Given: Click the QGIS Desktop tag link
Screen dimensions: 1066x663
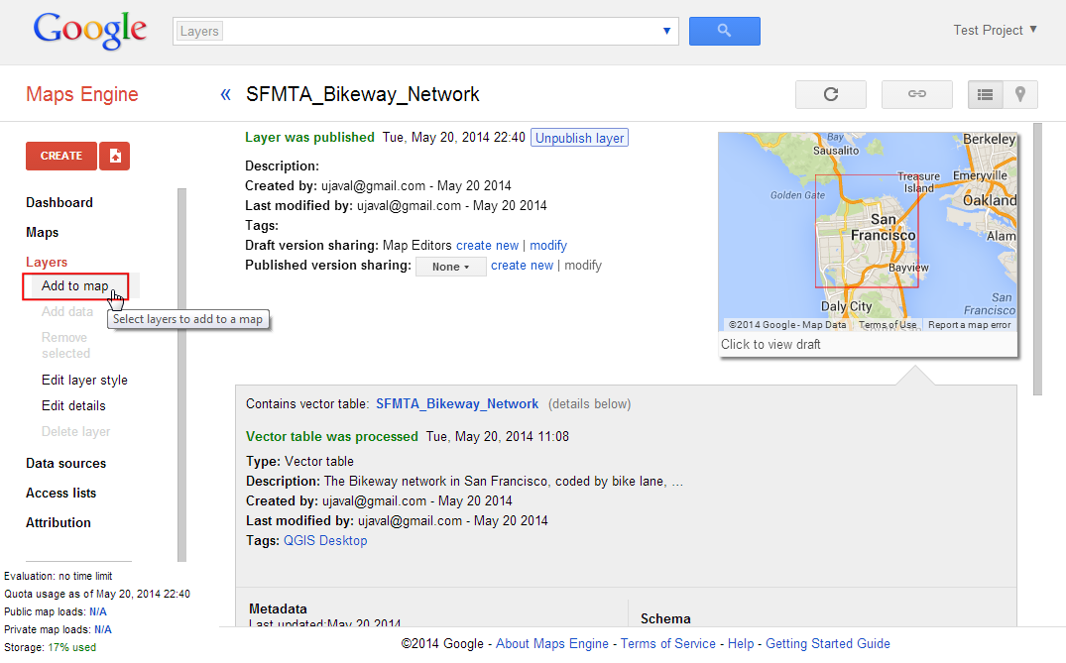Looking at the screenshot, I should tap(325, 540).
